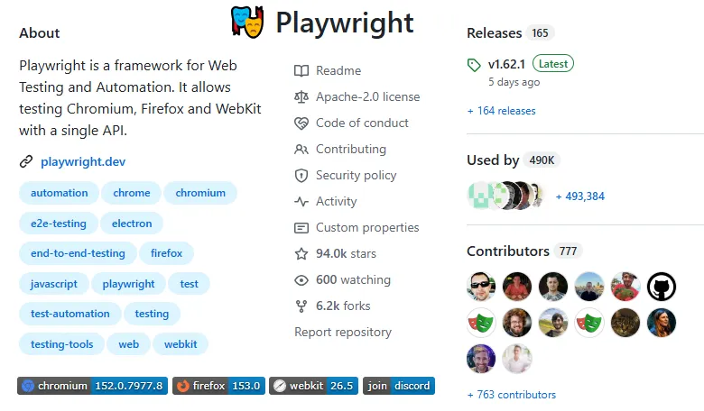Click the Contributing people icon
Viewport: 704px width, 411px height.
[x=301, y=150]
